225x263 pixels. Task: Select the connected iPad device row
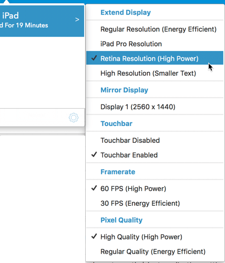(x=42, y=21)
